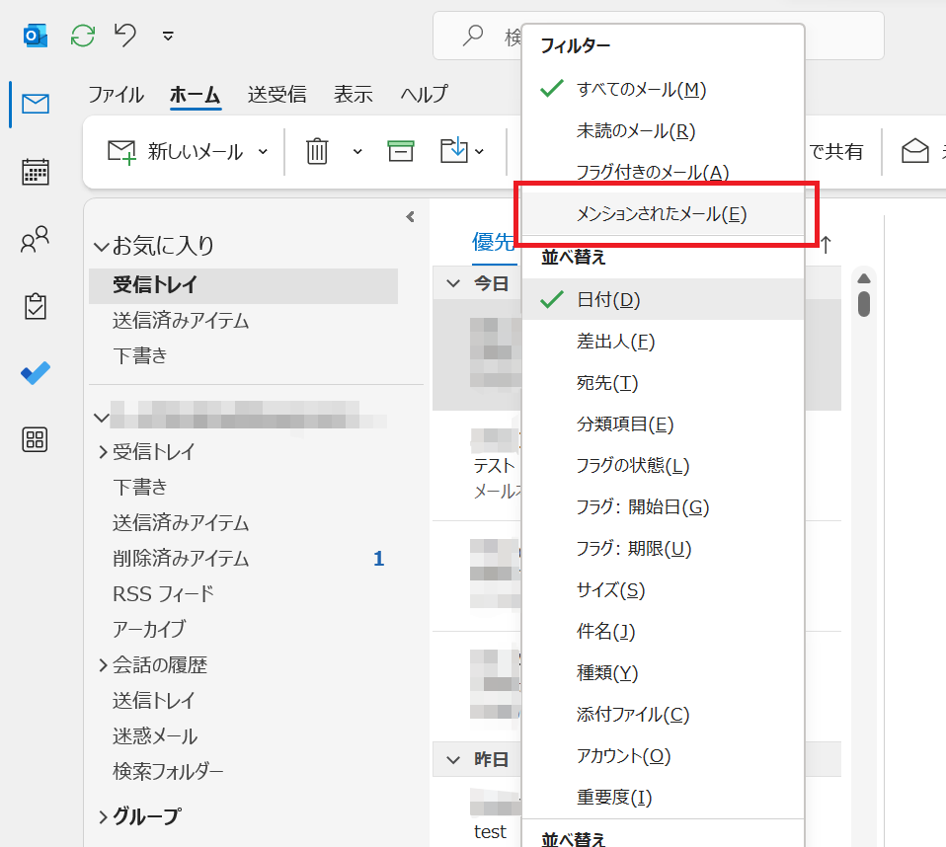Collapse the お気に入り section
Screen dimensions: 946x847
101,246
